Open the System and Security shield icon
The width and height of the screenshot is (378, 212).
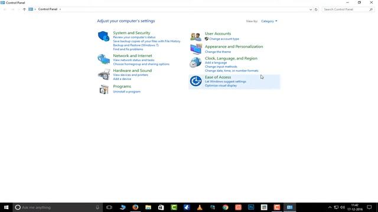pyautogui.click(x=104, y=37)
